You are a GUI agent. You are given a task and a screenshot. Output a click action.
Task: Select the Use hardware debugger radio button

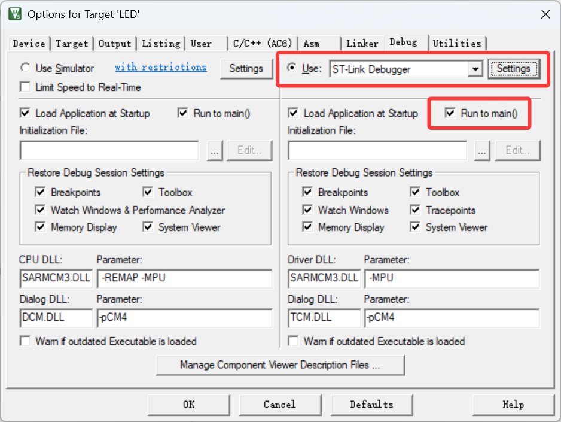(292, 68)
